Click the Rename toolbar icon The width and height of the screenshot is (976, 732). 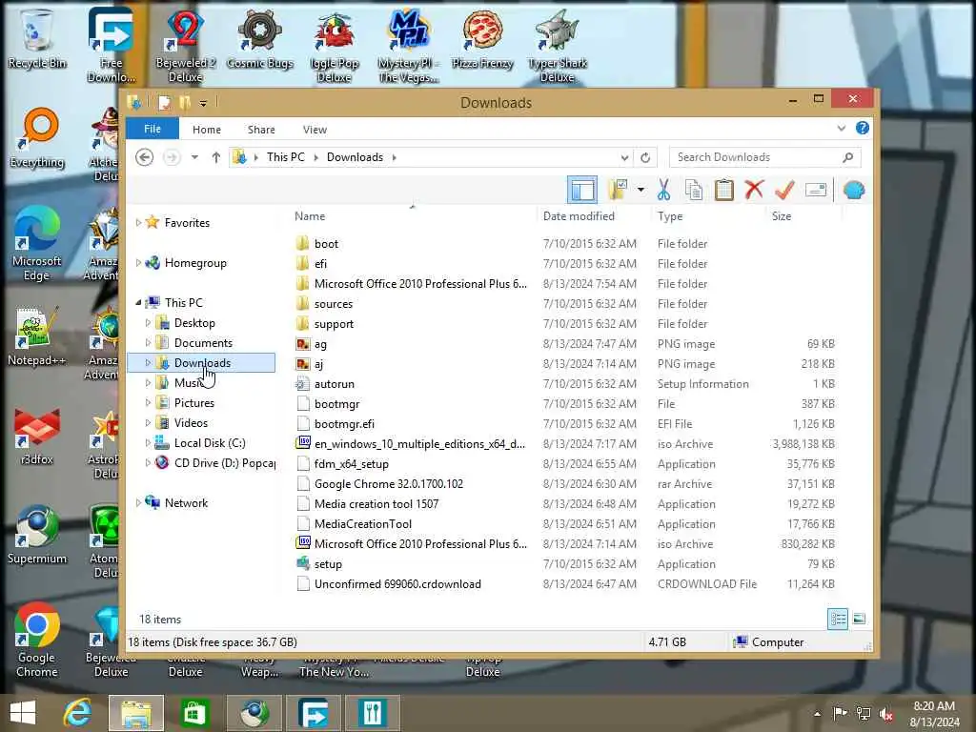tap(816, 190)
